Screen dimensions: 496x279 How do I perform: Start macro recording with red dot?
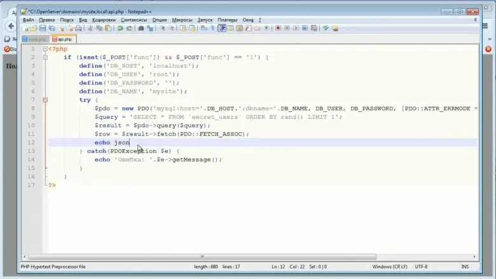pyautogui.click(x=278, y=29)
